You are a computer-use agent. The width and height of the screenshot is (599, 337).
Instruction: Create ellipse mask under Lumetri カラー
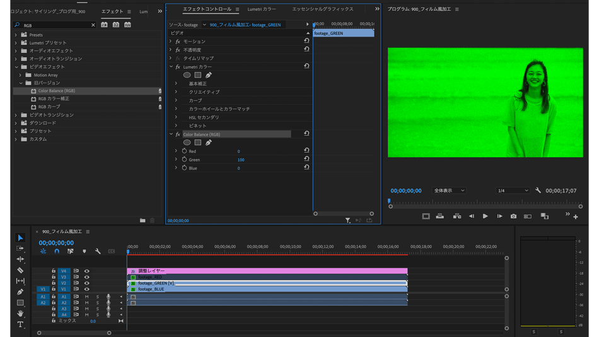point(187,75)
